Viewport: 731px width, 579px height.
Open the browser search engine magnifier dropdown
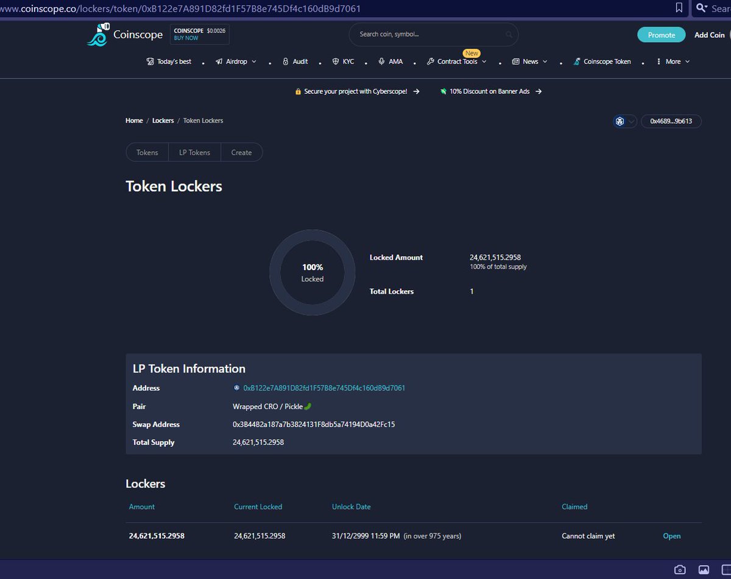pos(702,8)
